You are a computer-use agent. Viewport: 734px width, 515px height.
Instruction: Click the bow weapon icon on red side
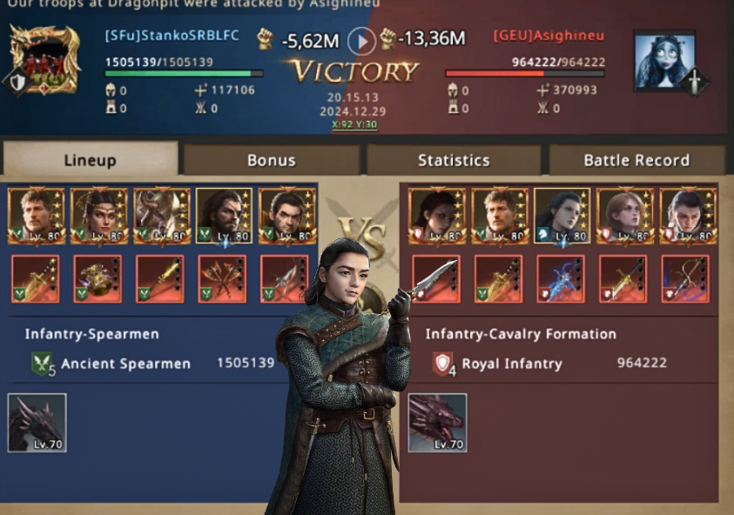pyautogui.click(x=685, y=278)
